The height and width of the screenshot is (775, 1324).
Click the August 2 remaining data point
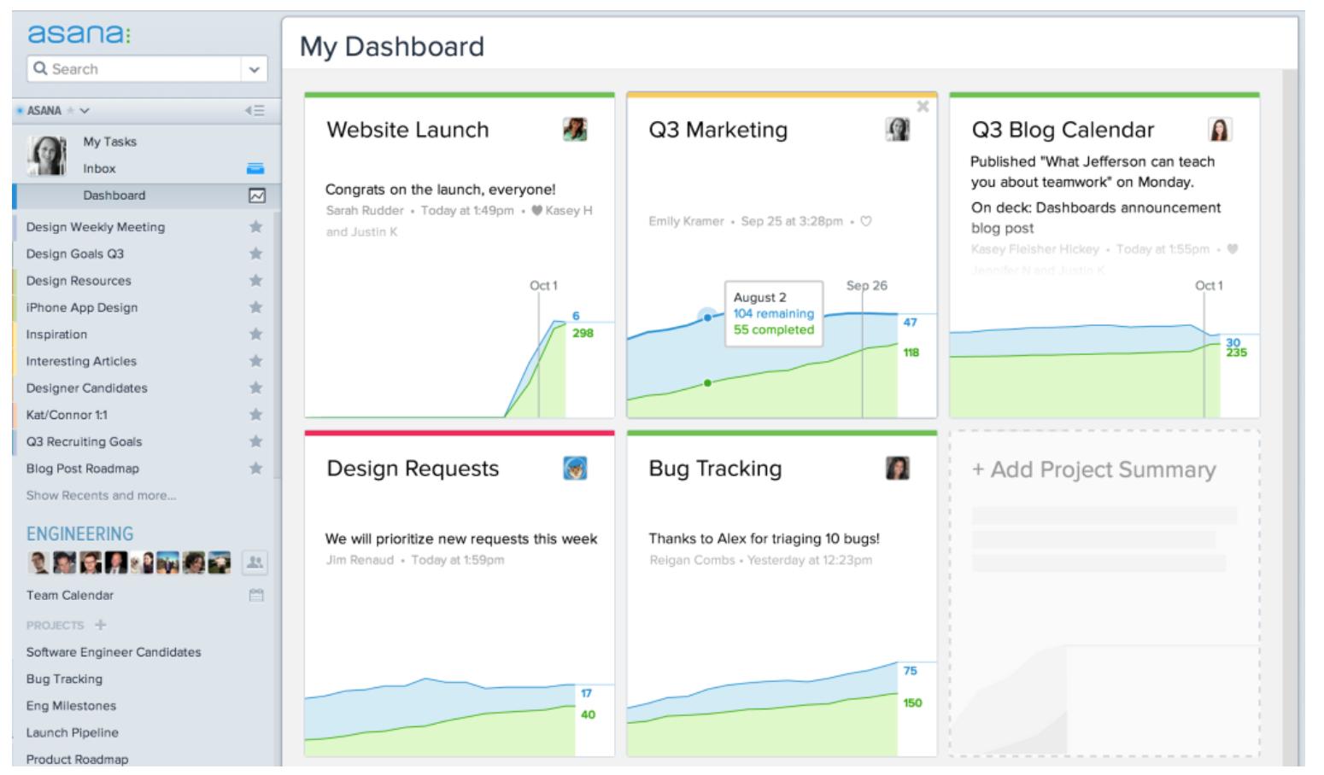click(x=707, y=318)
